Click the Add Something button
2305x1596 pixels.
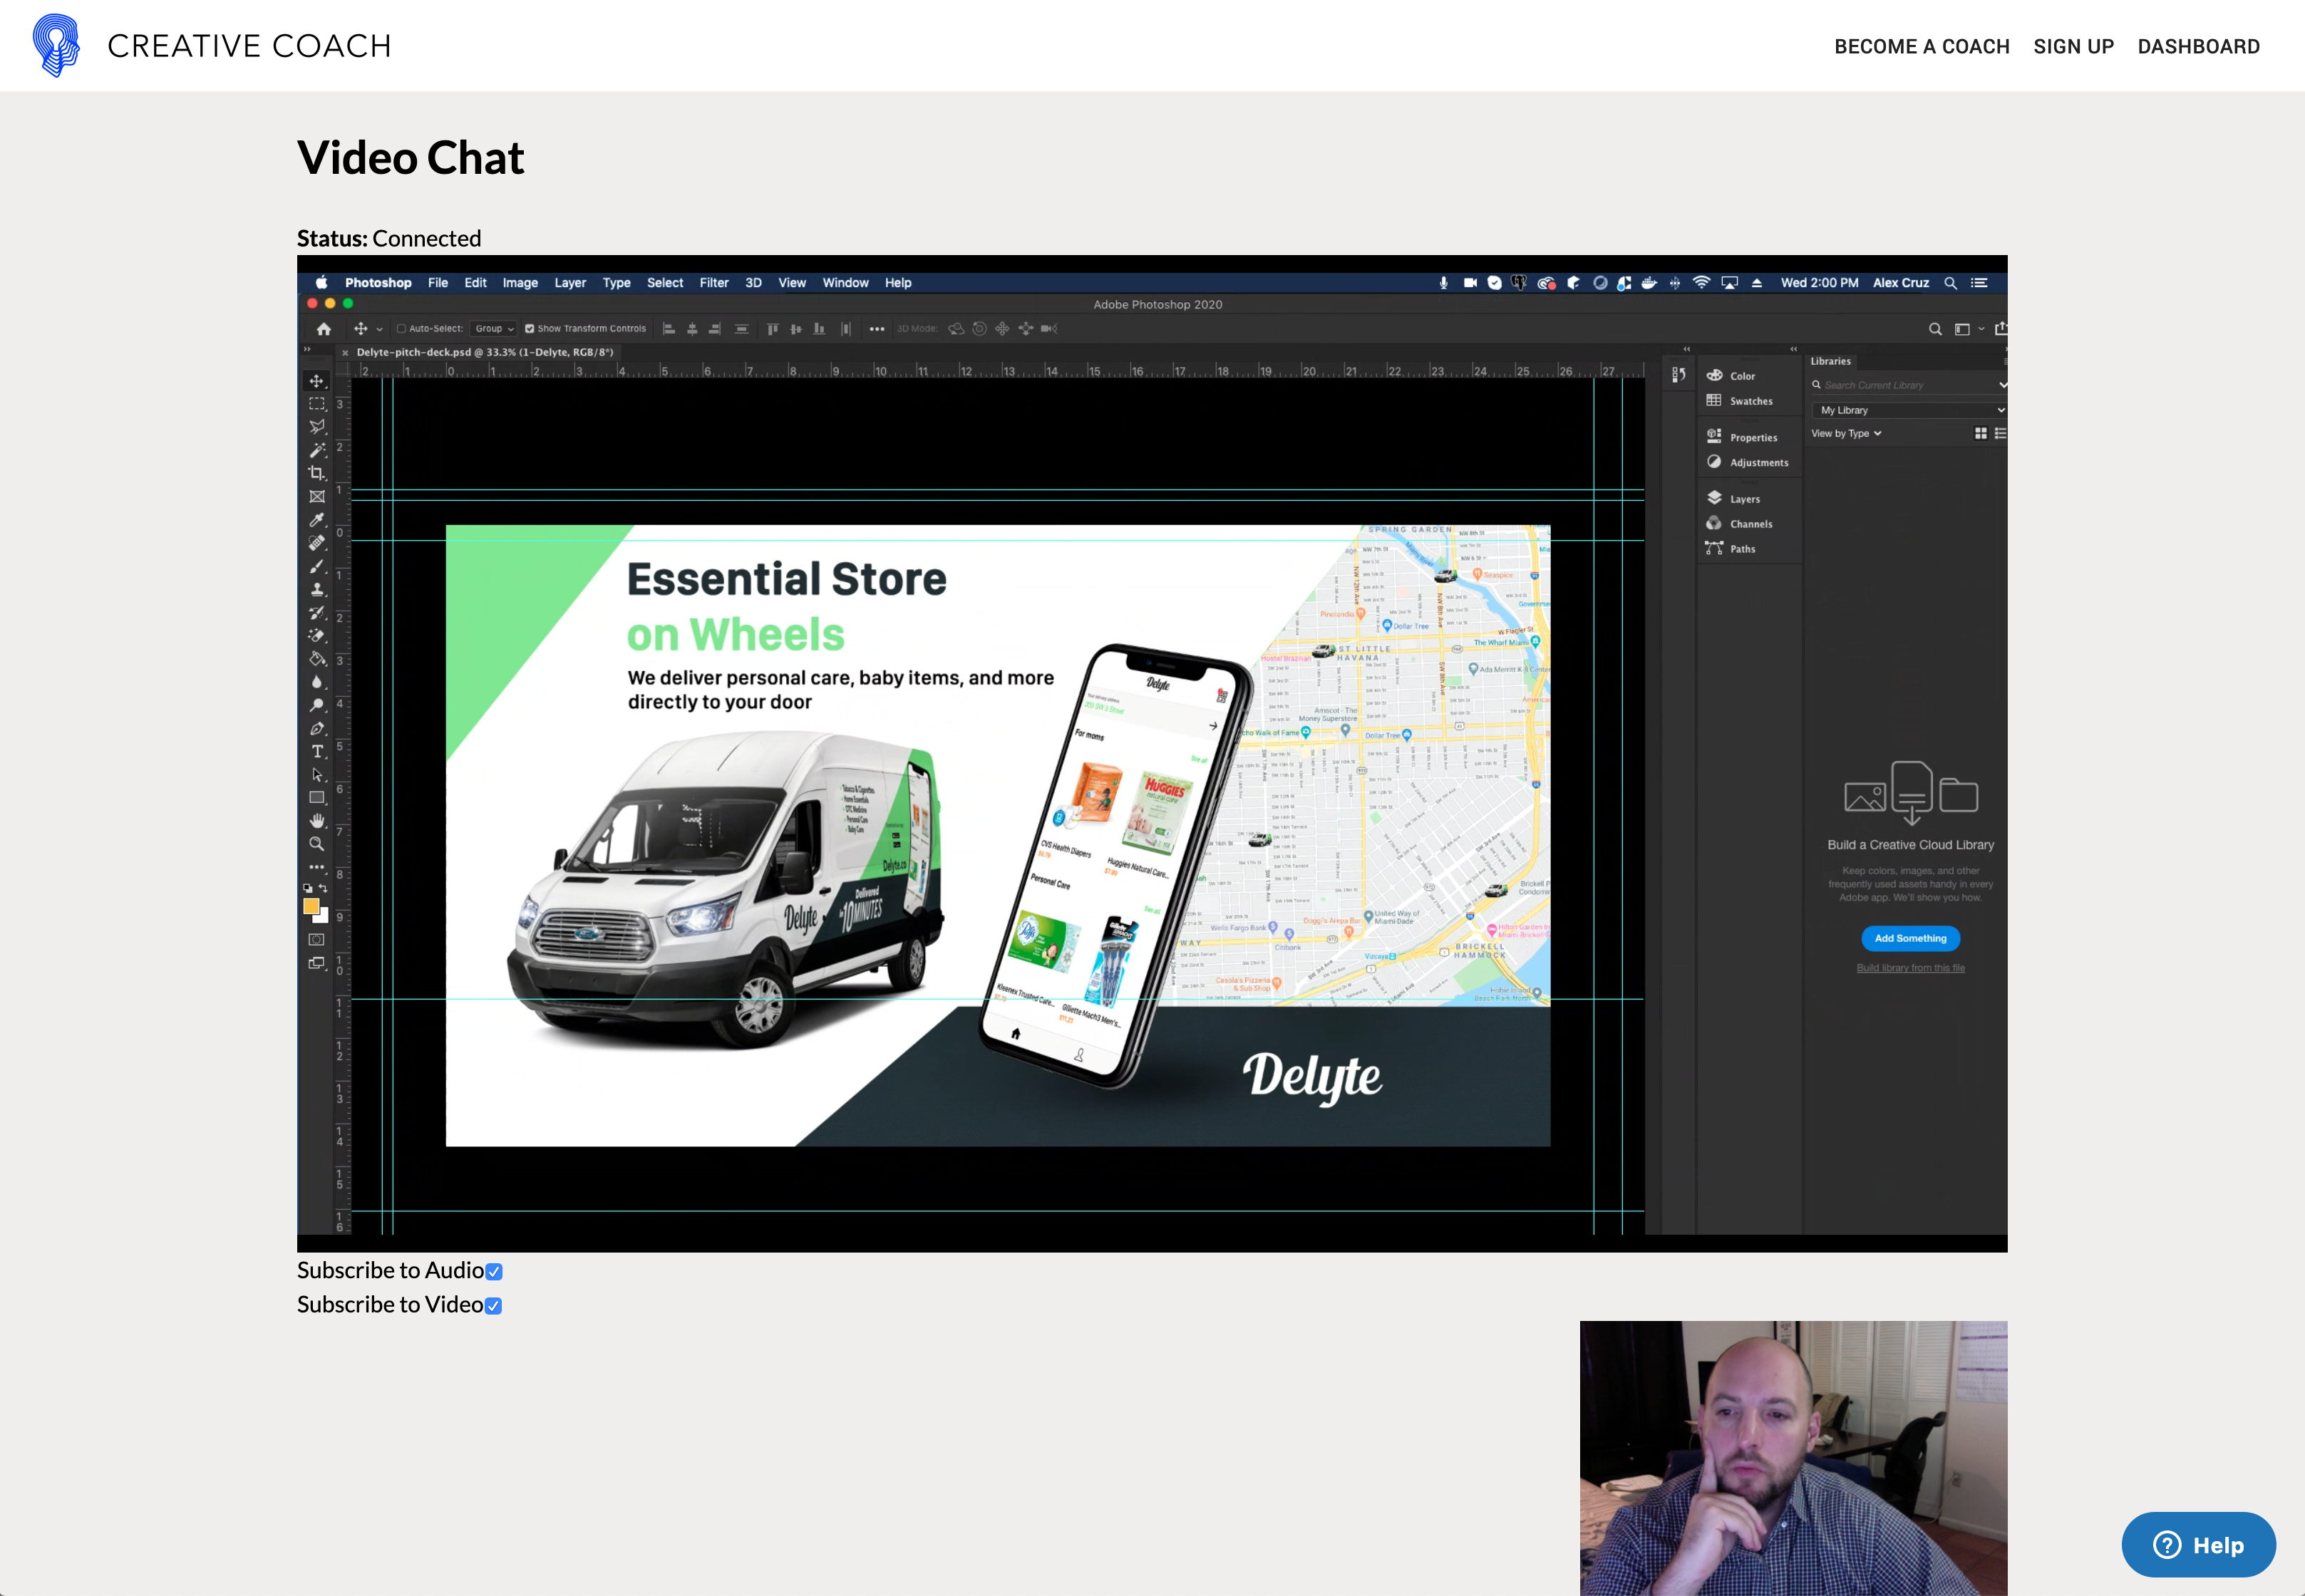point(1910,939)
